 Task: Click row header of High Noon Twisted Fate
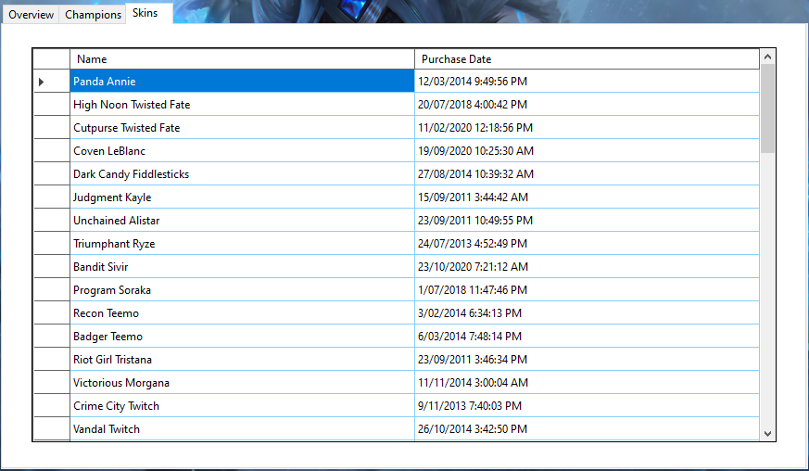[x=52, y=105]
